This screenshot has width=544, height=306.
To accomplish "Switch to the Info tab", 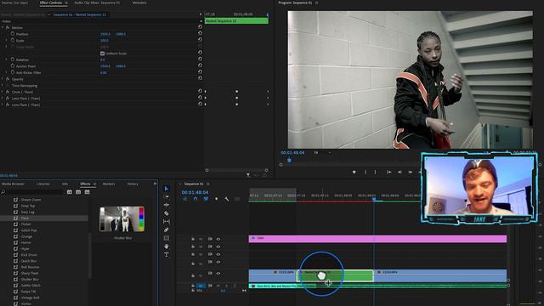I will [65, 184].
